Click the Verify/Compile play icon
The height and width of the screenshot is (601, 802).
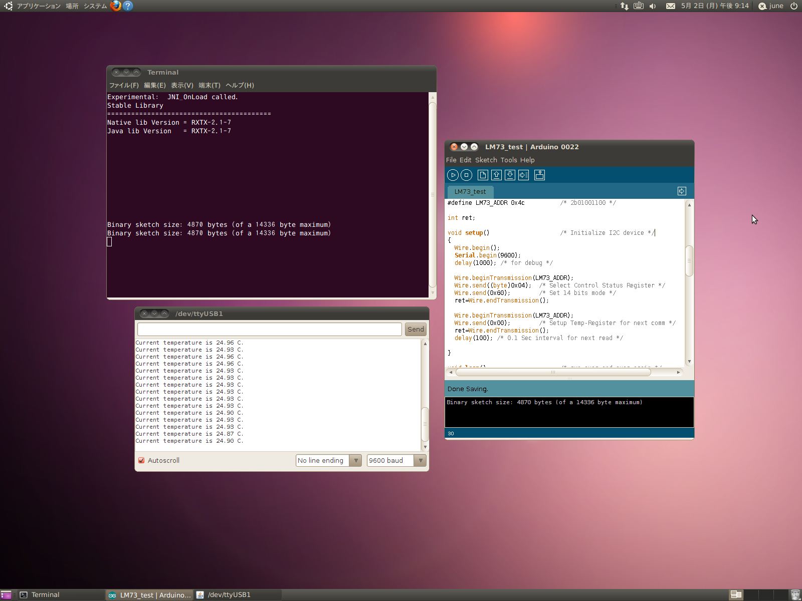[453, 175]
